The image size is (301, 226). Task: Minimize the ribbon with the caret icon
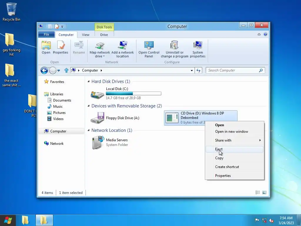259,34
